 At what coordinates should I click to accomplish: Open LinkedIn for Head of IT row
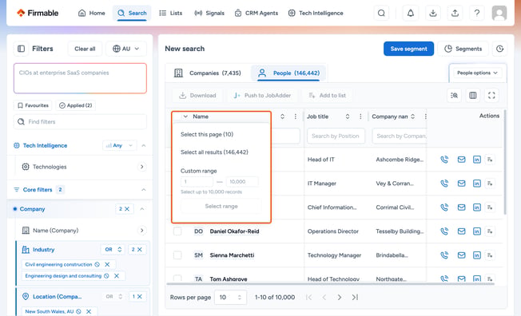click(476, 160)
